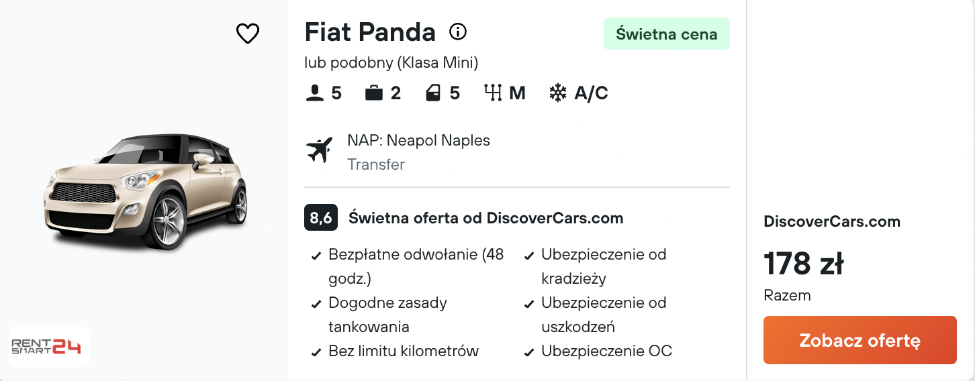Open the Zobacz ofertę button
Screen dimensions: 975x381
[x=860, y=340]
